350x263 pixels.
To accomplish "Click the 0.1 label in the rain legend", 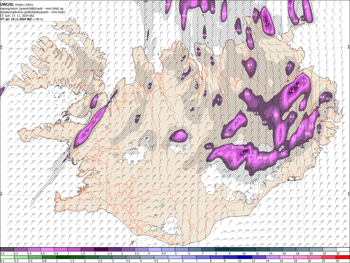I will (x=2, y=261).
